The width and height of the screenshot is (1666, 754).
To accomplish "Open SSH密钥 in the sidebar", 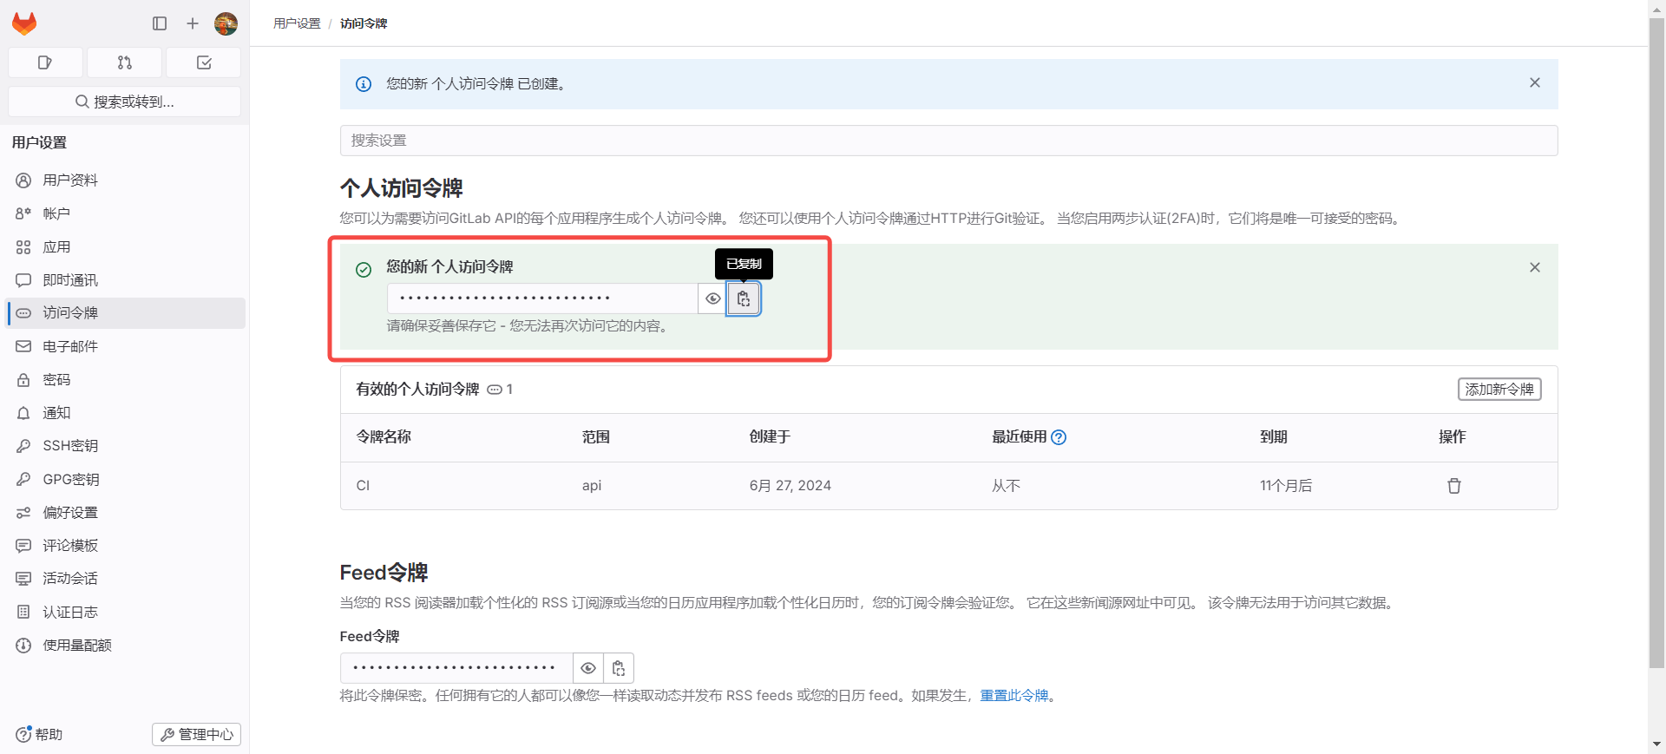I will (70, 446).
